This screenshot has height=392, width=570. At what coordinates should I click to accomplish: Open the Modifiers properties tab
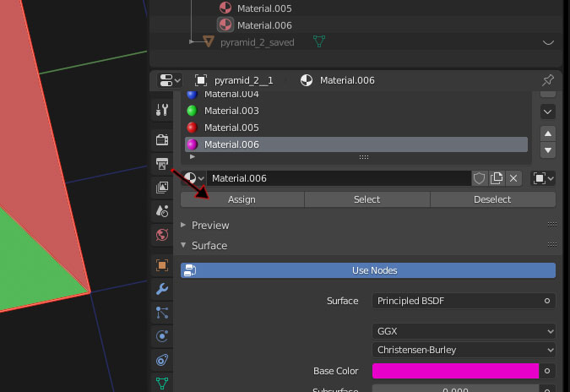point(162,289)
